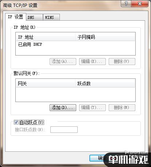Click the empty default gateway list area
Screen dimensions: 151x167
tap(75, 94)
